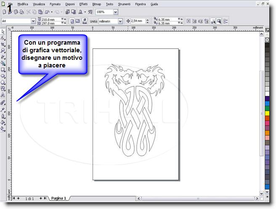Increase page width 210.0 mm spinner
This screenshot has height=209, width=276.
65,19
